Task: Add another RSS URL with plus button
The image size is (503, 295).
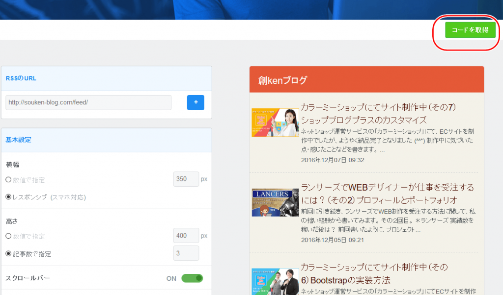Action: coord(196,102)
